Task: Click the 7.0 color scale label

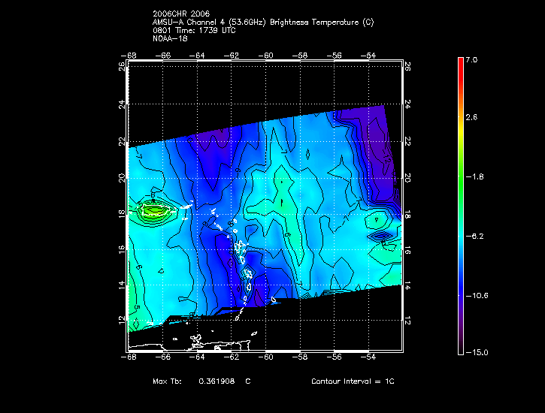Action: (471, 60)
